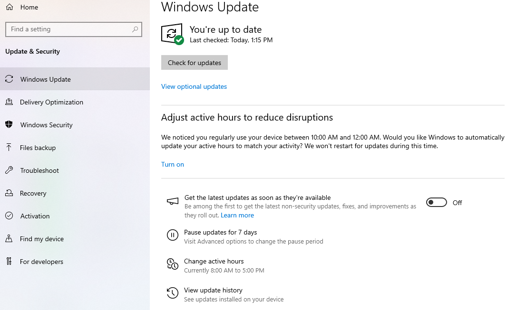Viewport: 507px width, 310px height.
Task: Open Files backup section
Action: pyautogui.click(x=75, y=148)
